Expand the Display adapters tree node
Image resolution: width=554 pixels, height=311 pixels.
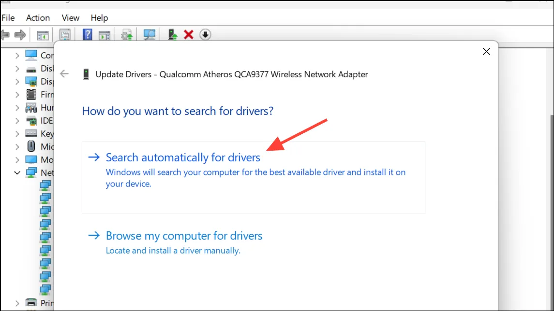(17, 82)
